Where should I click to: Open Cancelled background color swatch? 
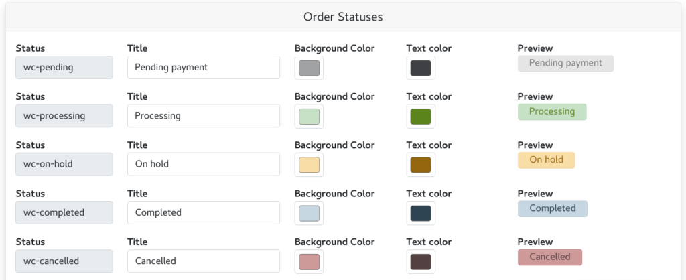(x=309, y=262)
